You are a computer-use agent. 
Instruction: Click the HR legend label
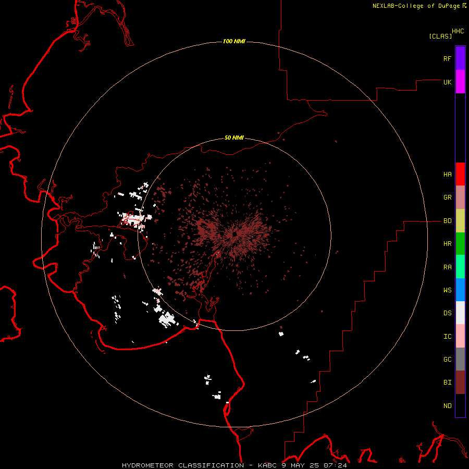point(447,244)
